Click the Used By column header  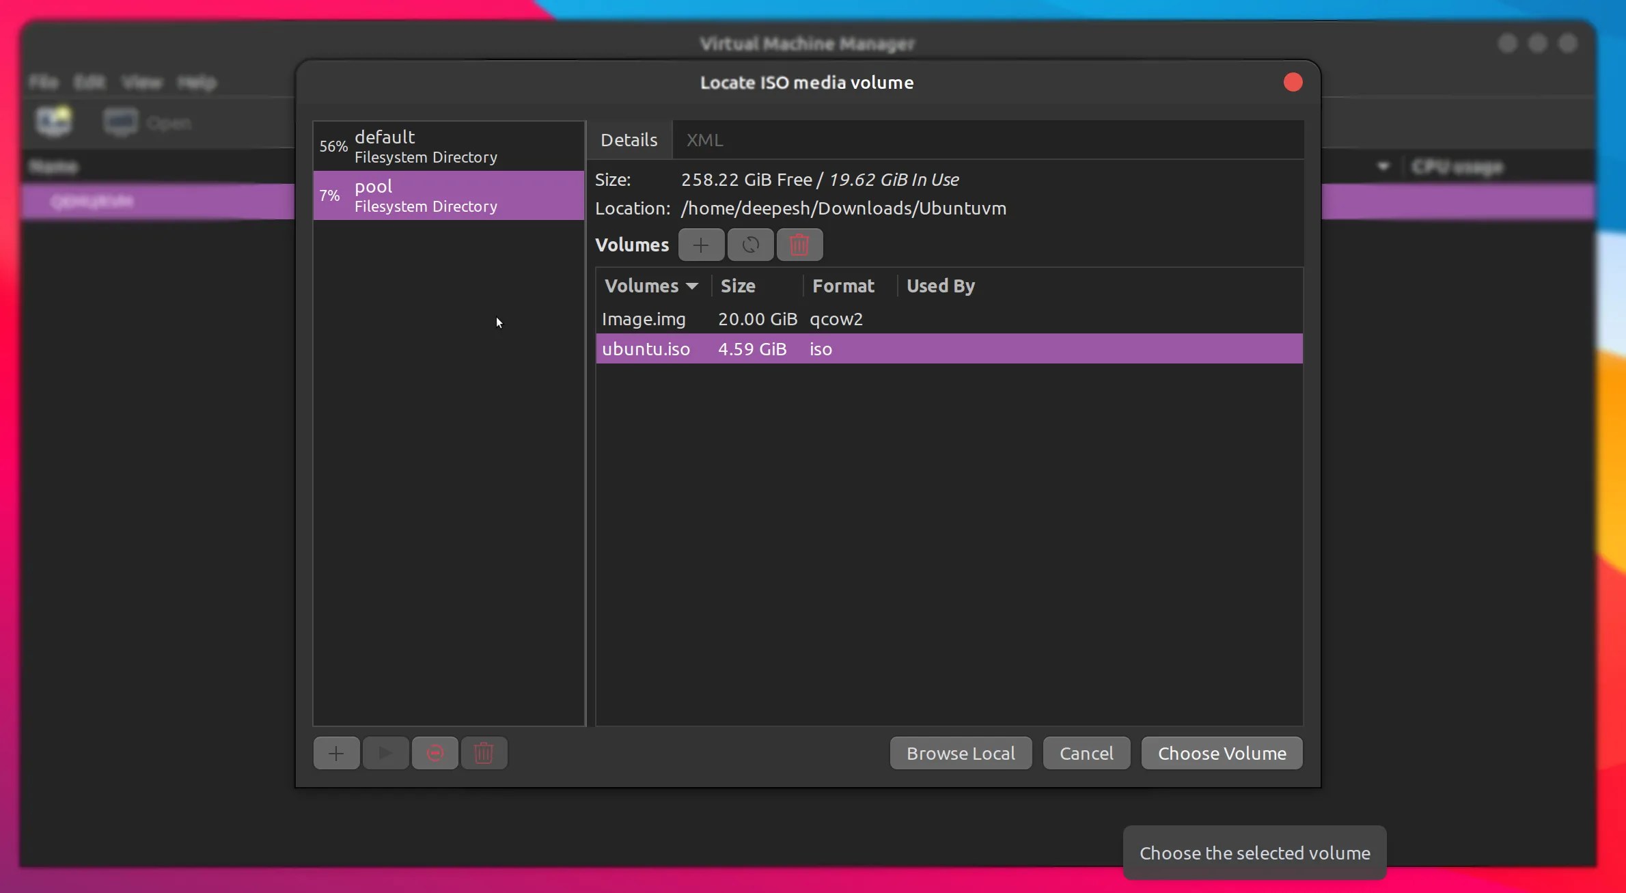click(x=940, y=286)
